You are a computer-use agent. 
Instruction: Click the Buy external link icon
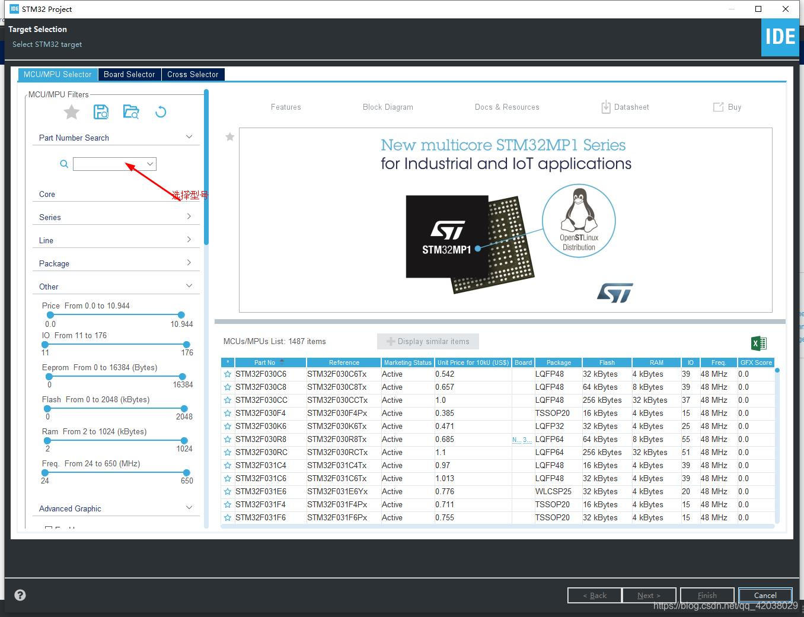pyautogui.click(x=718, y=107)
